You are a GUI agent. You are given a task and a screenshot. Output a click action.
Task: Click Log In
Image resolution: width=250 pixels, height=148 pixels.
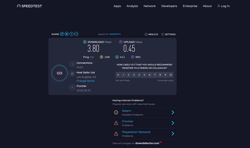(x=223, y=6)
